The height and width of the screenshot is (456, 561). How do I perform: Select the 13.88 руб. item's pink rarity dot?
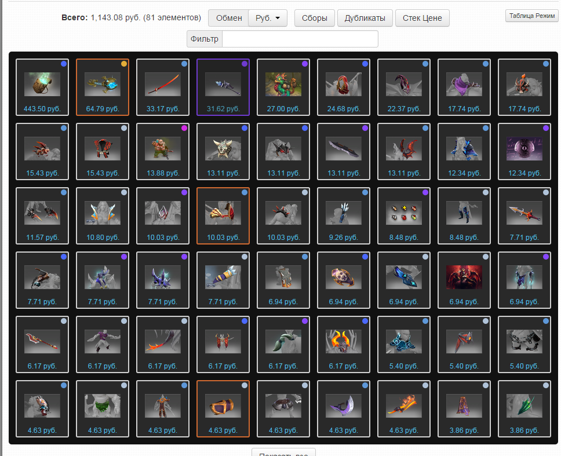coord(184,128)
